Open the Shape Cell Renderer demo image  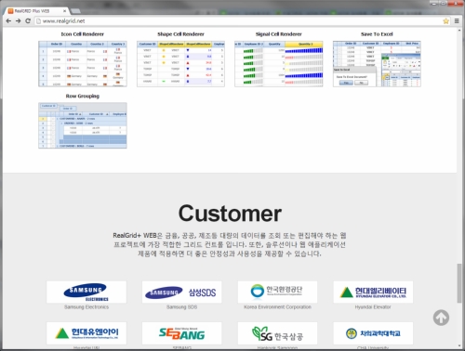pos(180,64)
